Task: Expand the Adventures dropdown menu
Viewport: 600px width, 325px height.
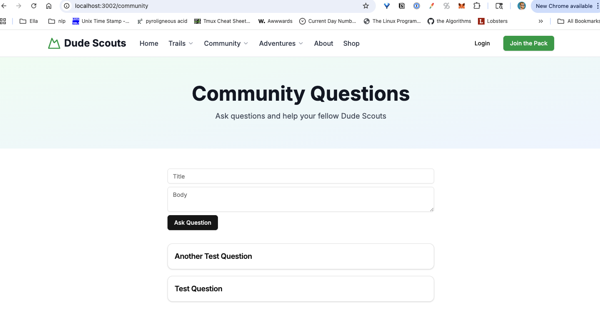Action: 281,43
